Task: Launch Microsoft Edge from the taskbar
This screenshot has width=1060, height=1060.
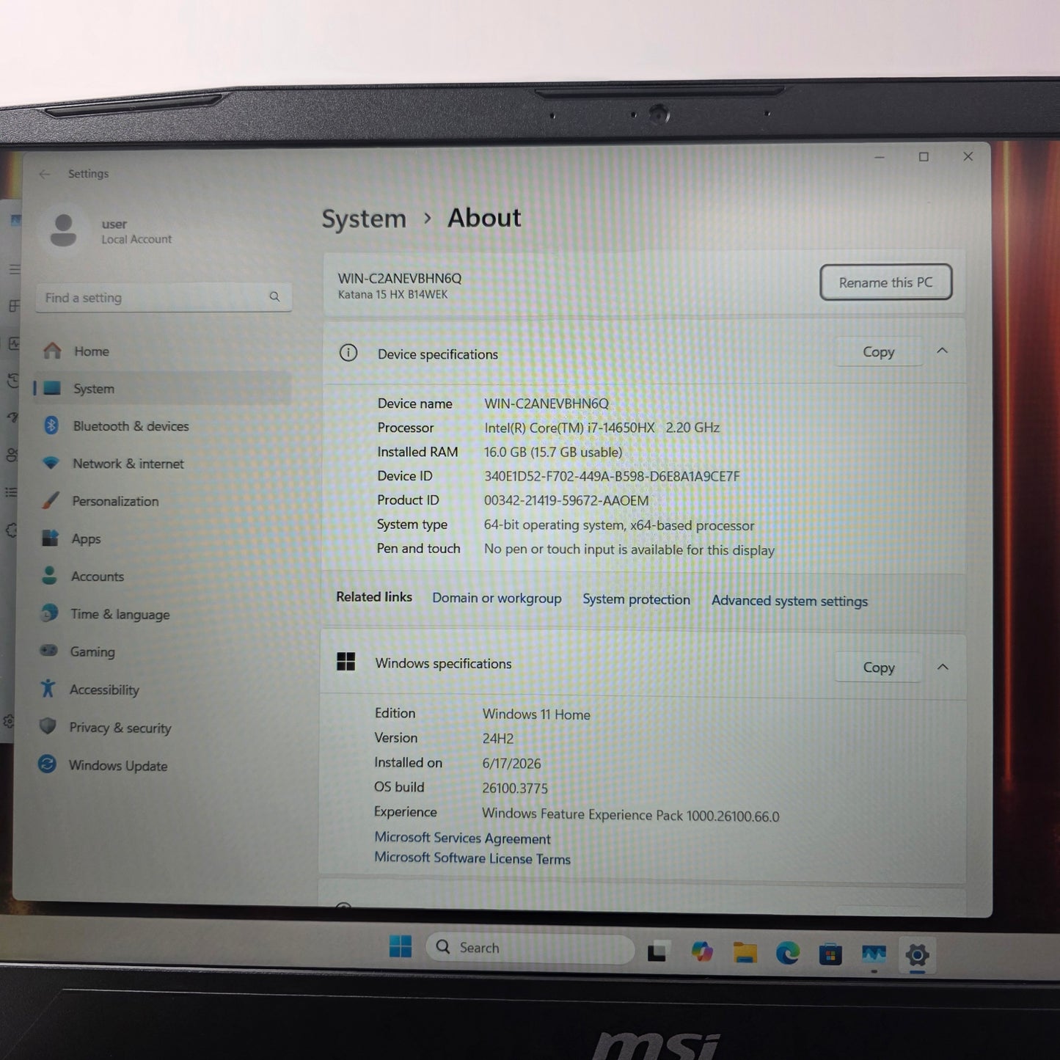Action: [x=788, y=953]
